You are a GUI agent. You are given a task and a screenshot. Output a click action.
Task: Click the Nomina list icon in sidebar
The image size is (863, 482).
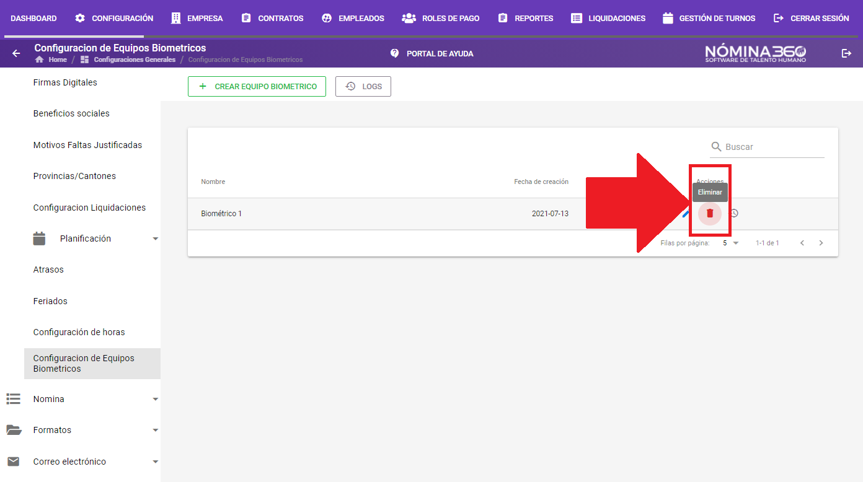click(x=13, y=399)
